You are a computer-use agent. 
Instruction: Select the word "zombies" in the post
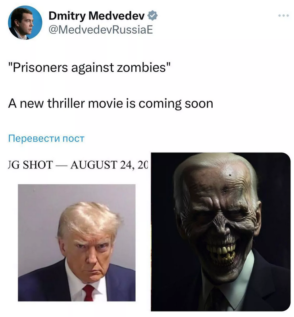141,67
